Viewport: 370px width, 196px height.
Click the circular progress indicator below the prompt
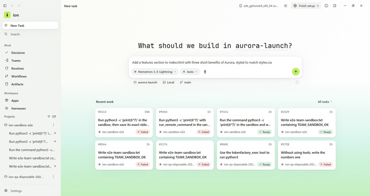tap(297, 82)
